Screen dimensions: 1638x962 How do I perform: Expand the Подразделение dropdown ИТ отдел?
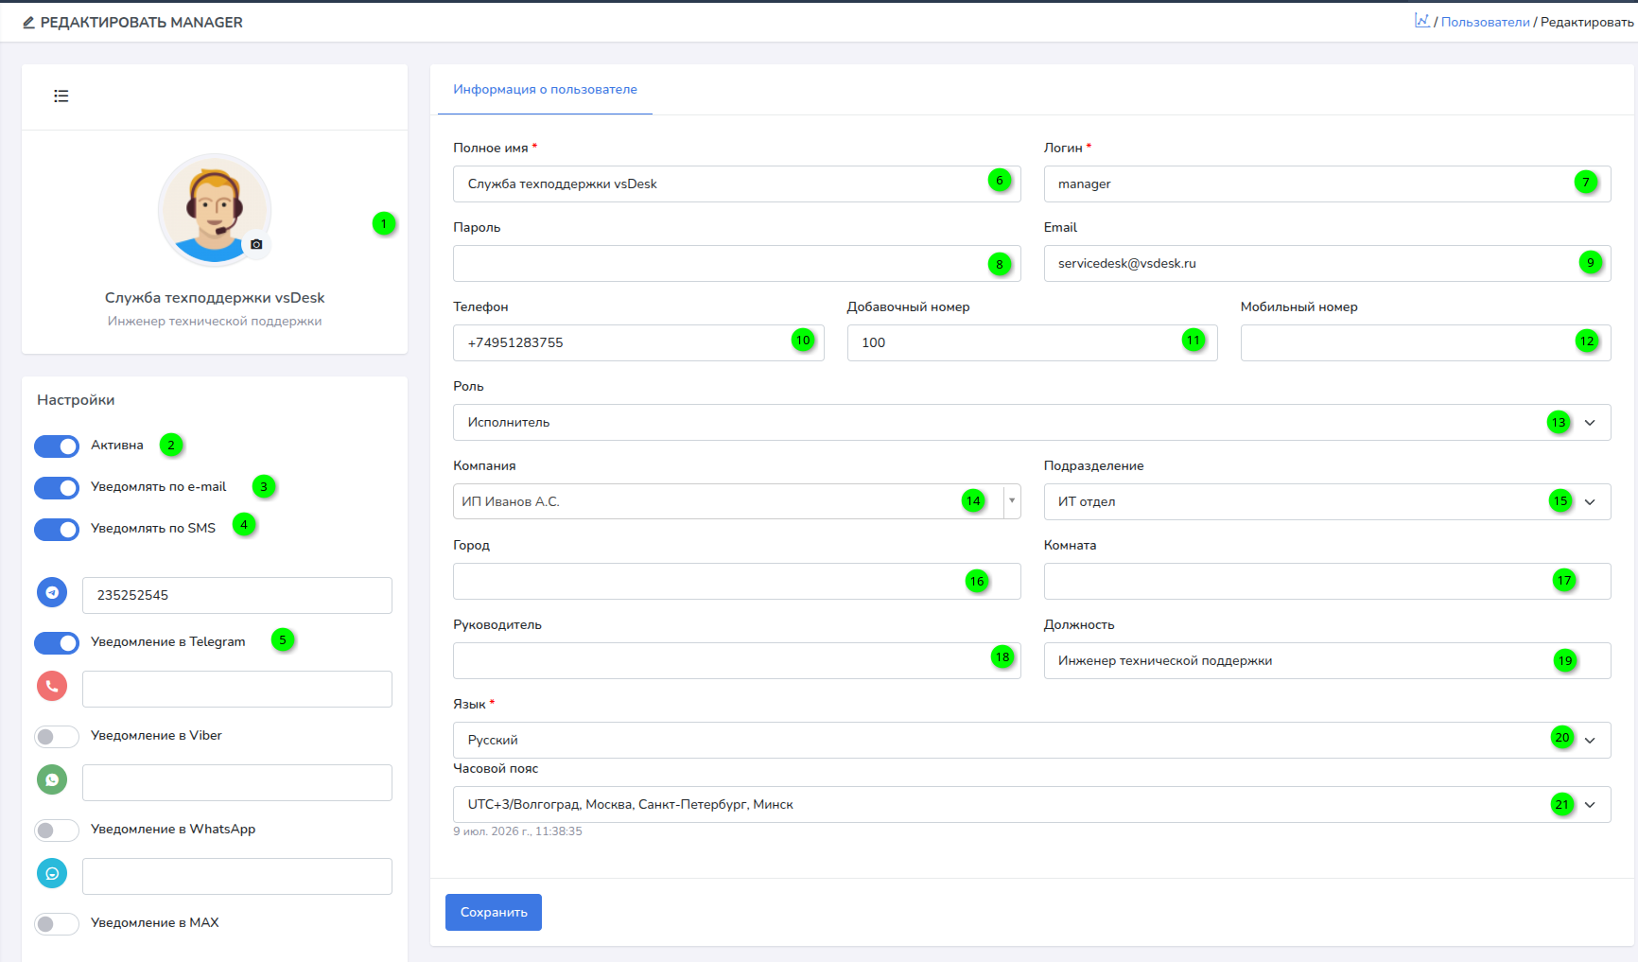pos(1327,502)
